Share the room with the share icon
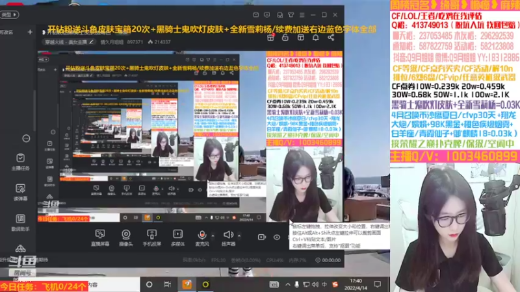Screen dimensions: 520x292 point(331,38)
